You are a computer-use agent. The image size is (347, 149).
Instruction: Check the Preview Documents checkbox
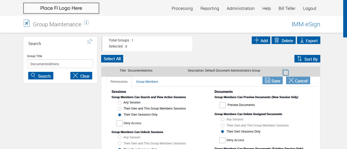(x=223, y=105)
